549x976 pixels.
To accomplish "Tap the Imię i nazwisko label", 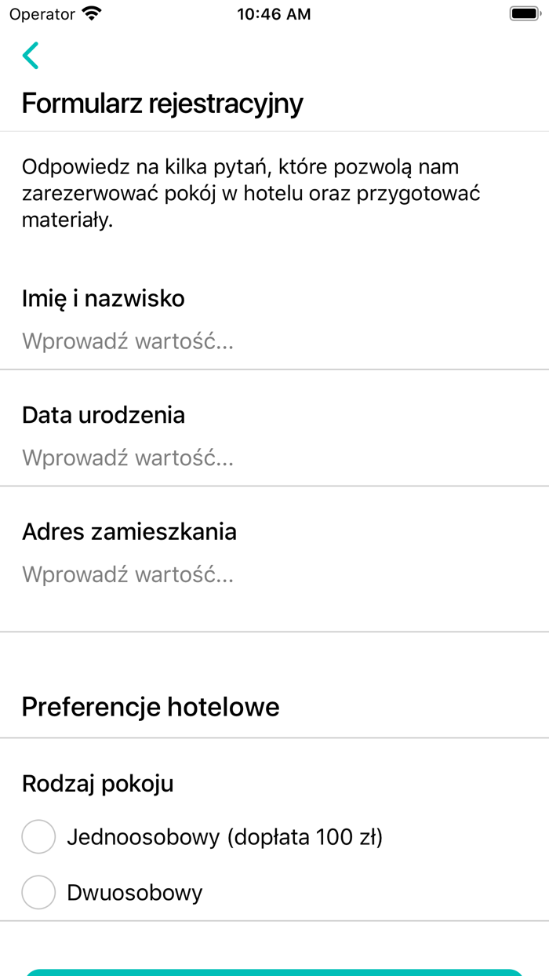I will click(x=104, y=298).
